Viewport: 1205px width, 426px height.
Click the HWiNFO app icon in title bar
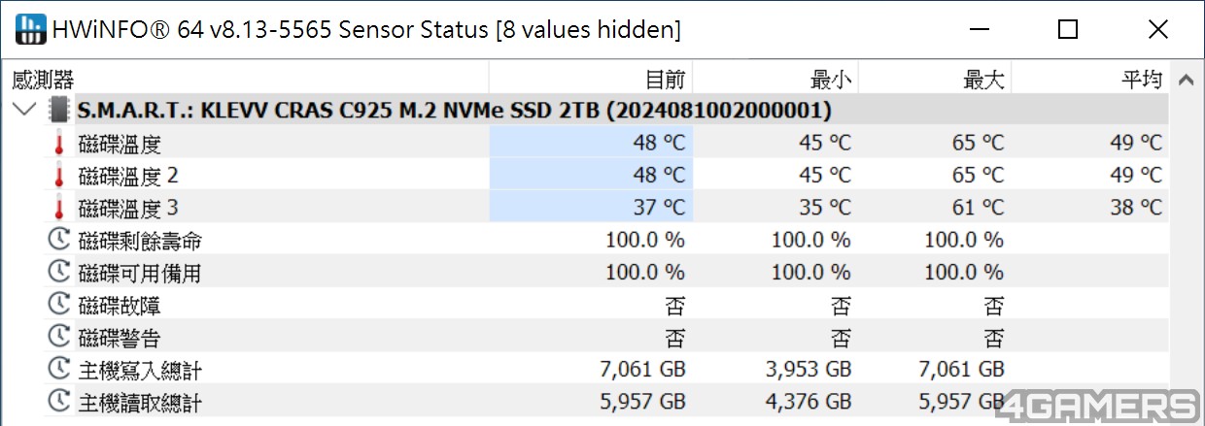click(30, 30)
